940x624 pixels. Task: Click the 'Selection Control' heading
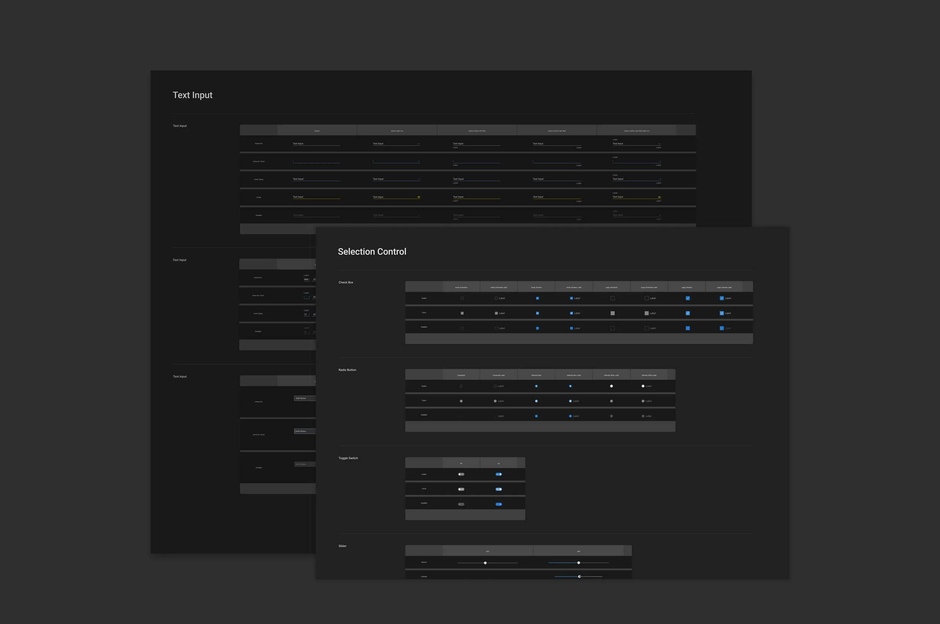372,251
